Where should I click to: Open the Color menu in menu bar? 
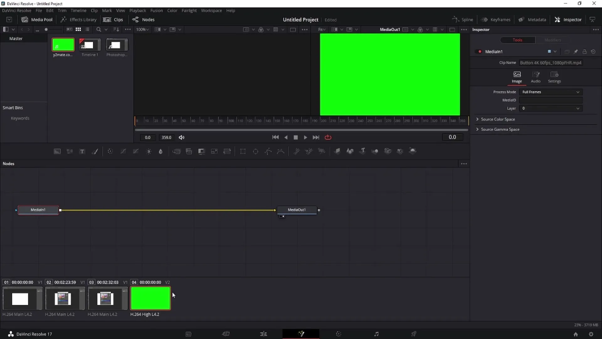coord(172,10)
